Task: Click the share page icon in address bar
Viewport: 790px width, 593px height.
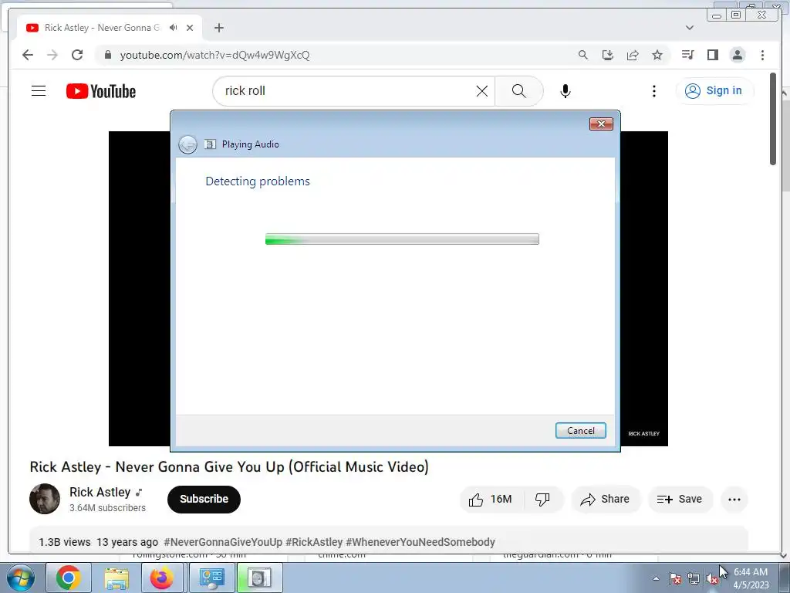Action: 633,55
